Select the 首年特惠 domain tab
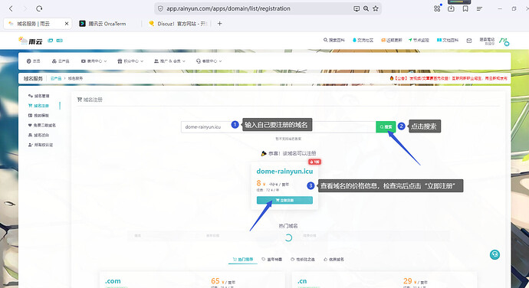The width and height of the screenshot is (529, 288). (x=272, y=260)
